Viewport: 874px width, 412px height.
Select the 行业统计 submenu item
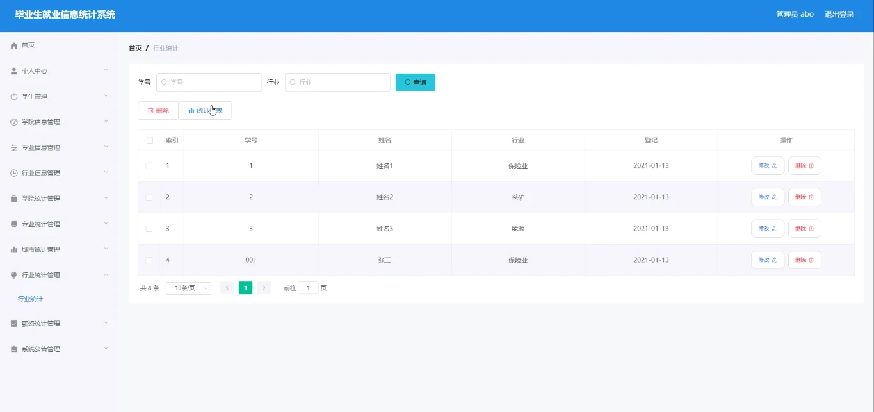coord(31,299)
